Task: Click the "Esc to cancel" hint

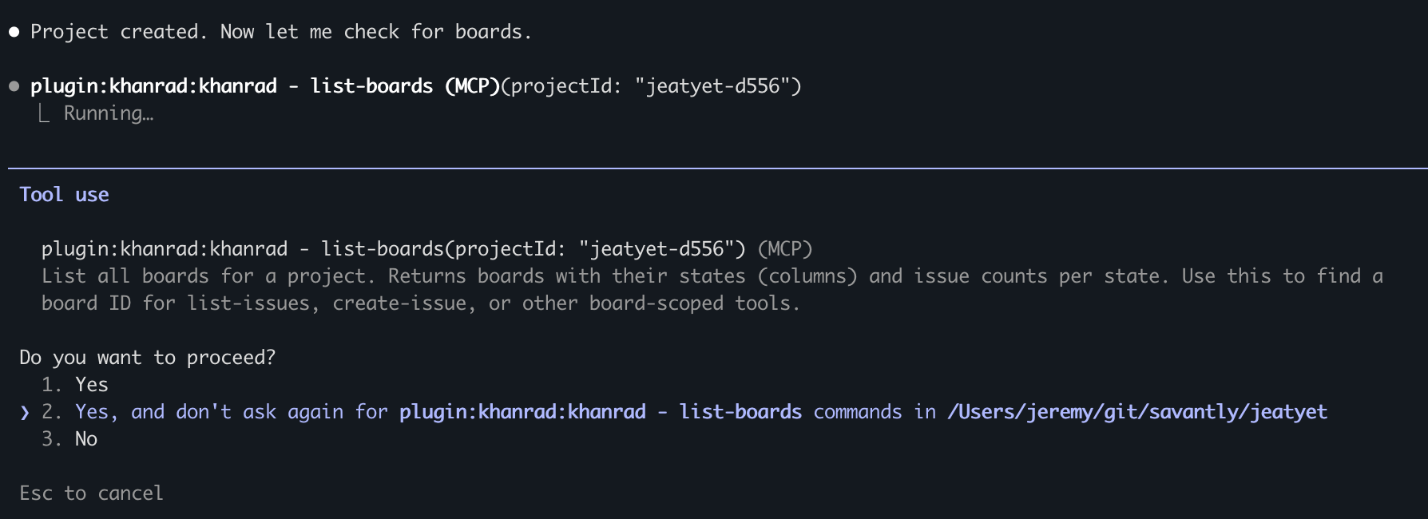Action: [x=91, y=493]
